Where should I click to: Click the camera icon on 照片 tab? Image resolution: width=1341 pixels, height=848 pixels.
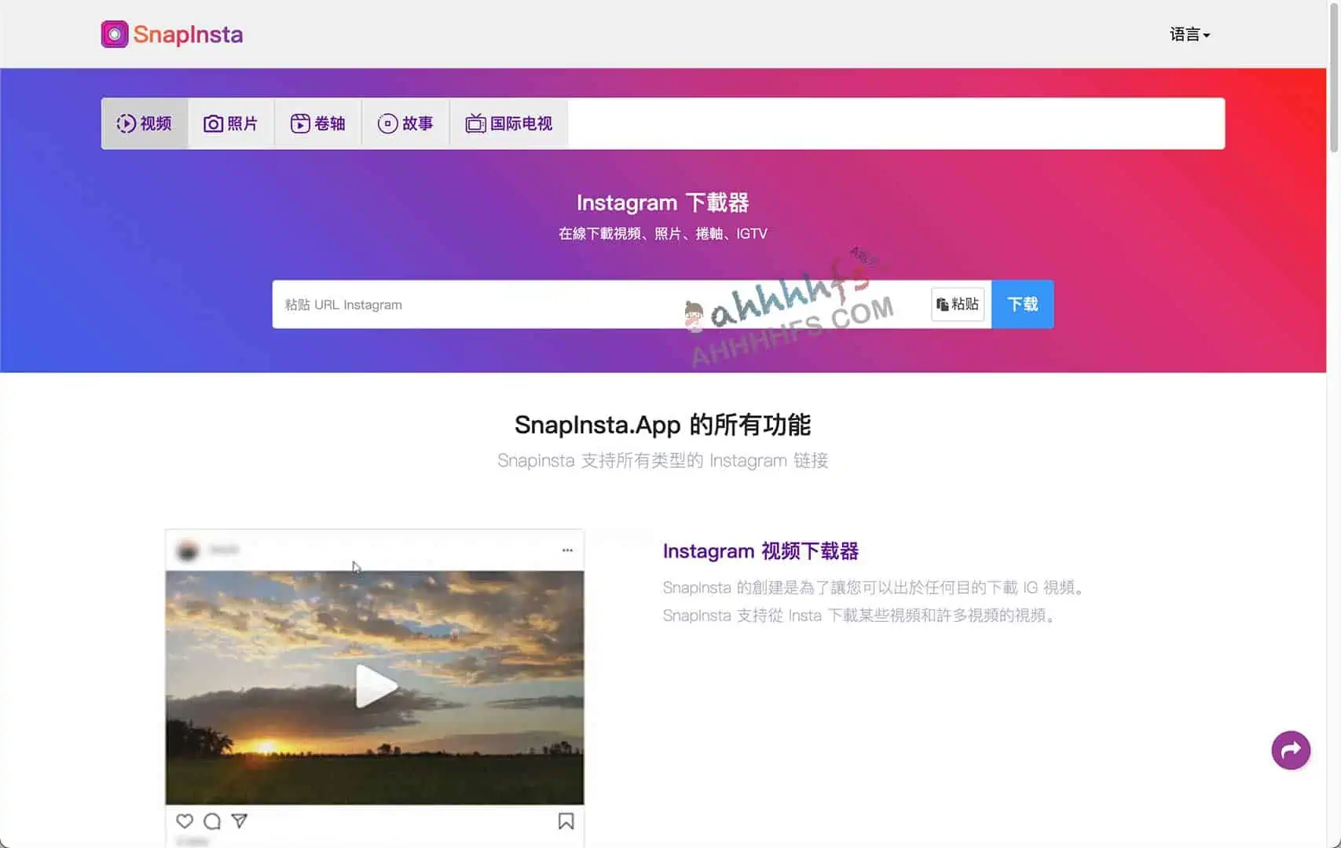pyautogui.click(x=212, y=122)
